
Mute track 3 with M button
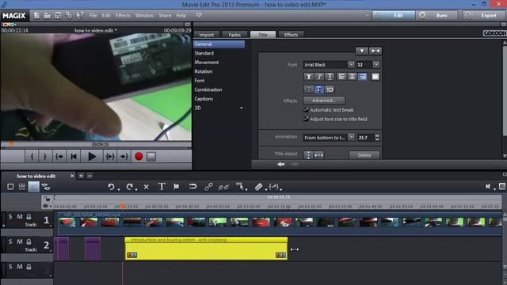coord(20,267)
